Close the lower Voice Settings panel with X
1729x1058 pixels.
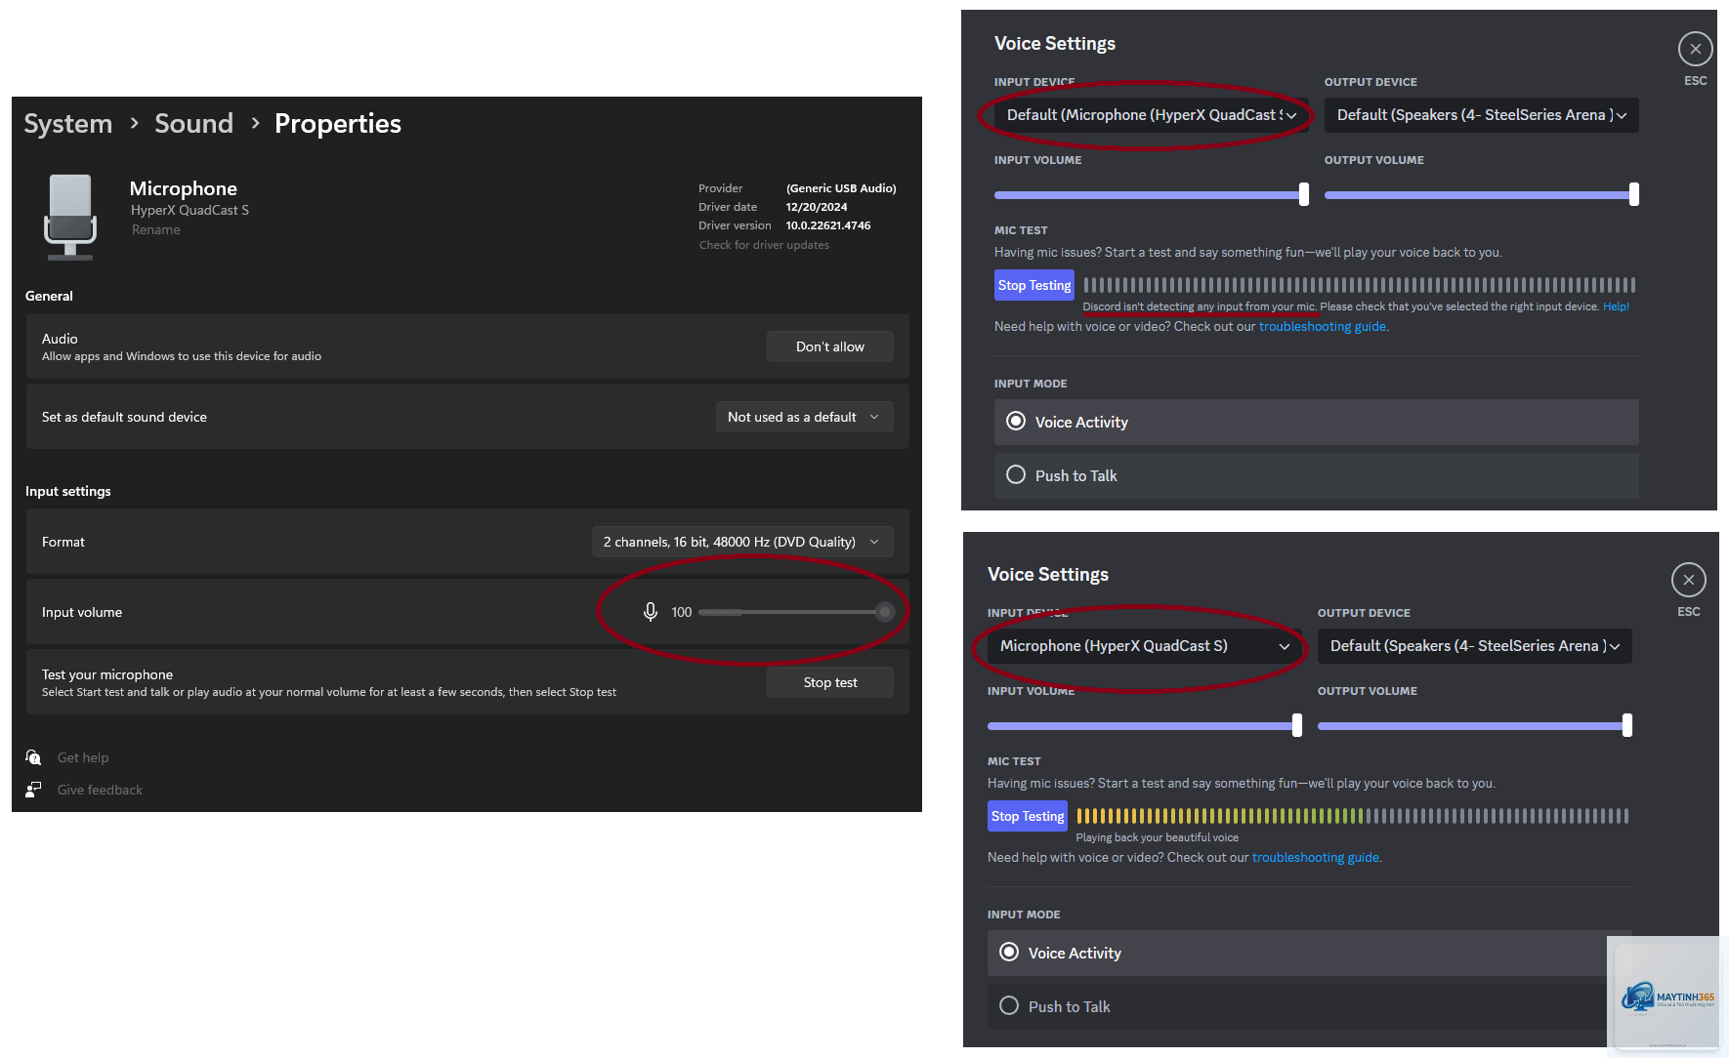coord(1689,580)
